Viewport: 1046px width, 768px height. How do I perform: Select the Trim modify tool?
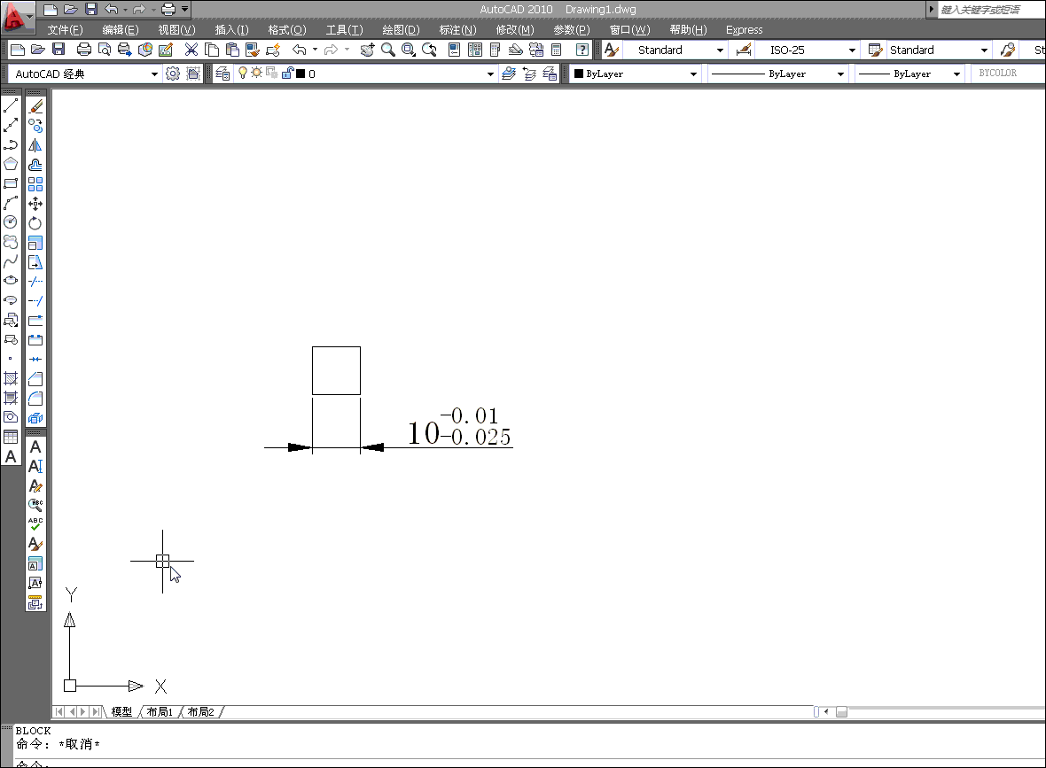coord(35,282)
